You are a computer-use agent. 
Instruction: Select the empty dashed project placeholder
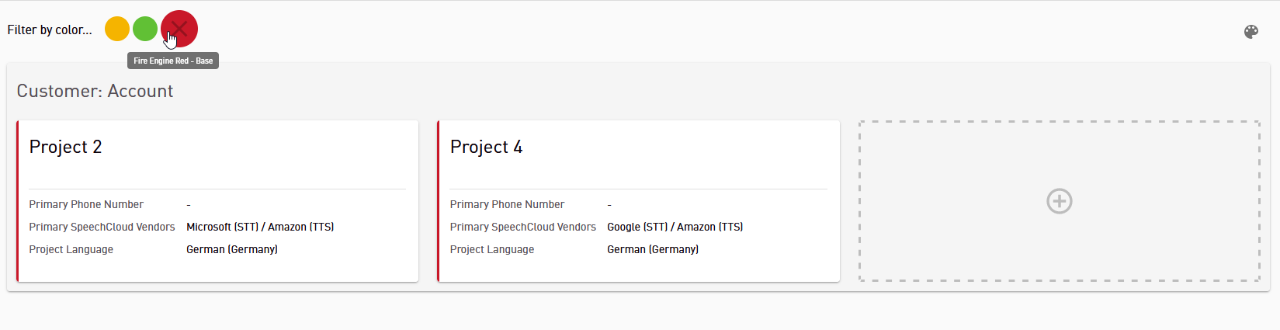tap(1059, 201)
